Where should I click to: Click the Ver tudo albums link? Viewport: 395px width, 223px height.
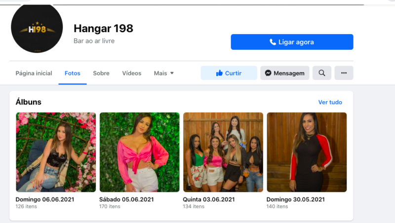(x=330, y=102)
